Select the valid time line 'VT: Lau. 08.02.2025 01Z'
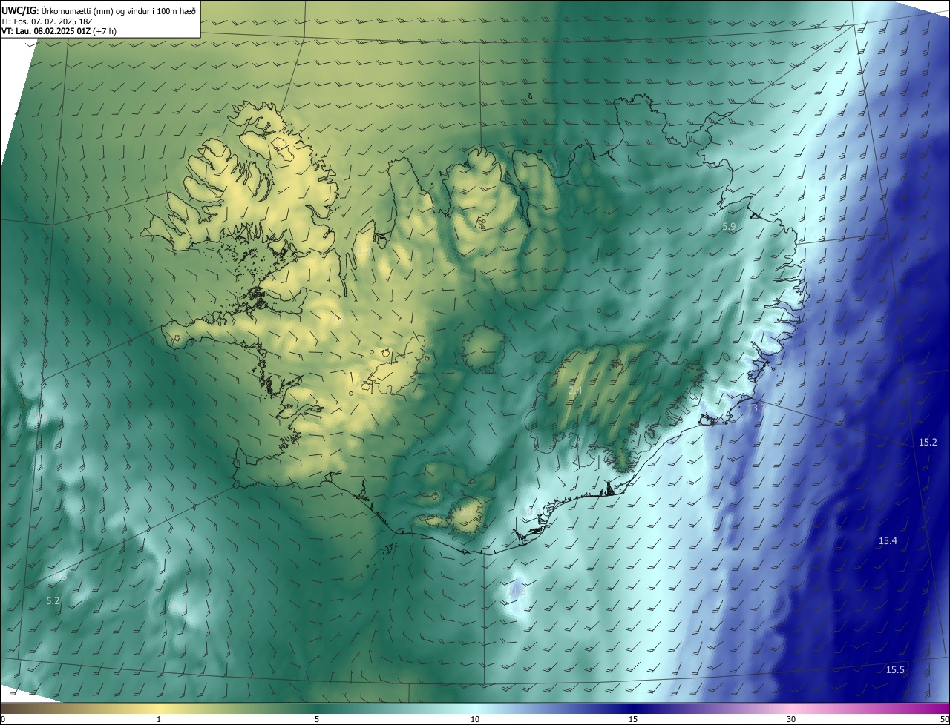 (x=47, y=31)
